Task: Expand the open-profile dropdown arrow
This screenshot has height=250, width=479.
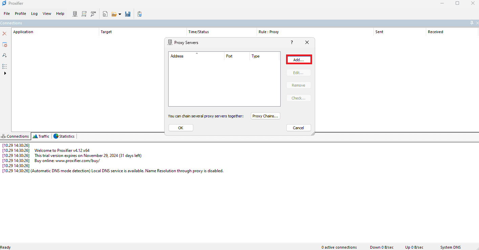Action: (120, 15)
